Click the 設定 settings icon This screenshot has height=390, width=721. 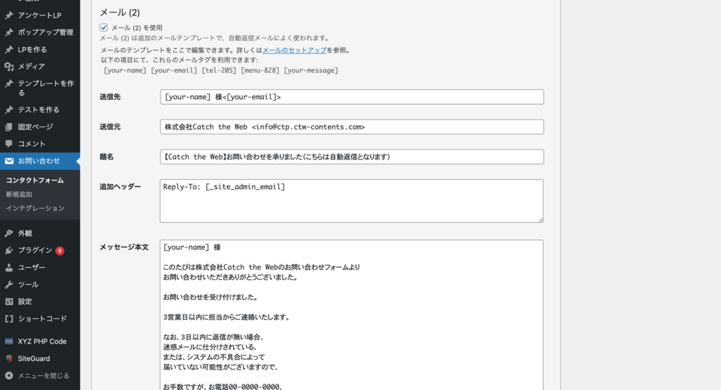tap(8, 301)
